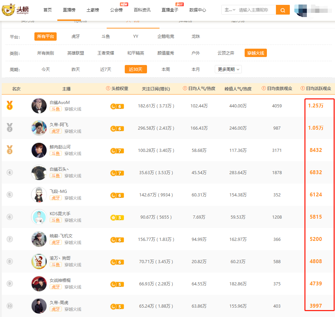Click the info icon beside 头榜权重
The height and width of the screenshot is (317, 335).
[x=108, y=88]
